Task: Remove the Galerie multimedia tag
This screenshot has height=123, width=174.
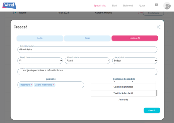Action: click(54, 85)
